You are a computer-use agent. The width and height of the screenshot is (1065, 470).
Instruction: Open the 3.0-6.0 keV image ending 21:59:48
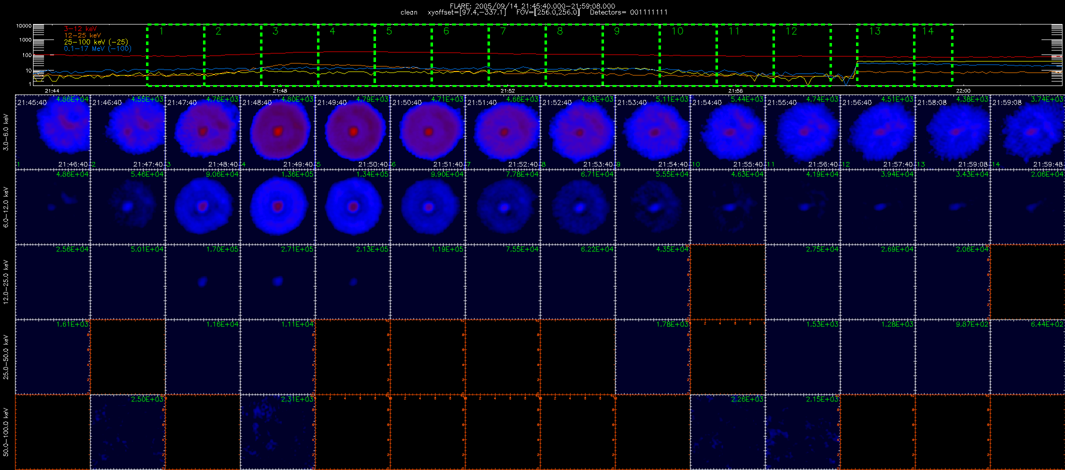pos(1027,132)
